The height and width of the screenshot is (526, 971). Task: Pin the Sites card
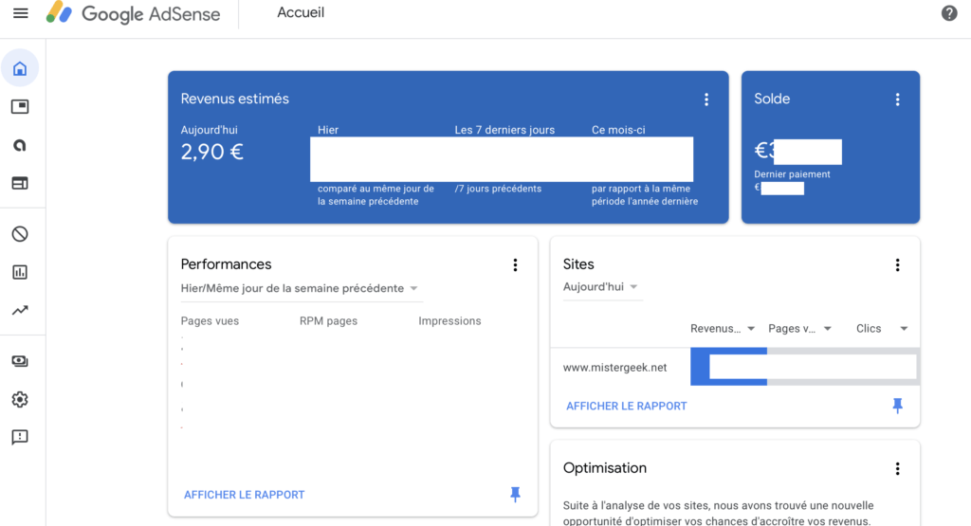coord(897,406)
